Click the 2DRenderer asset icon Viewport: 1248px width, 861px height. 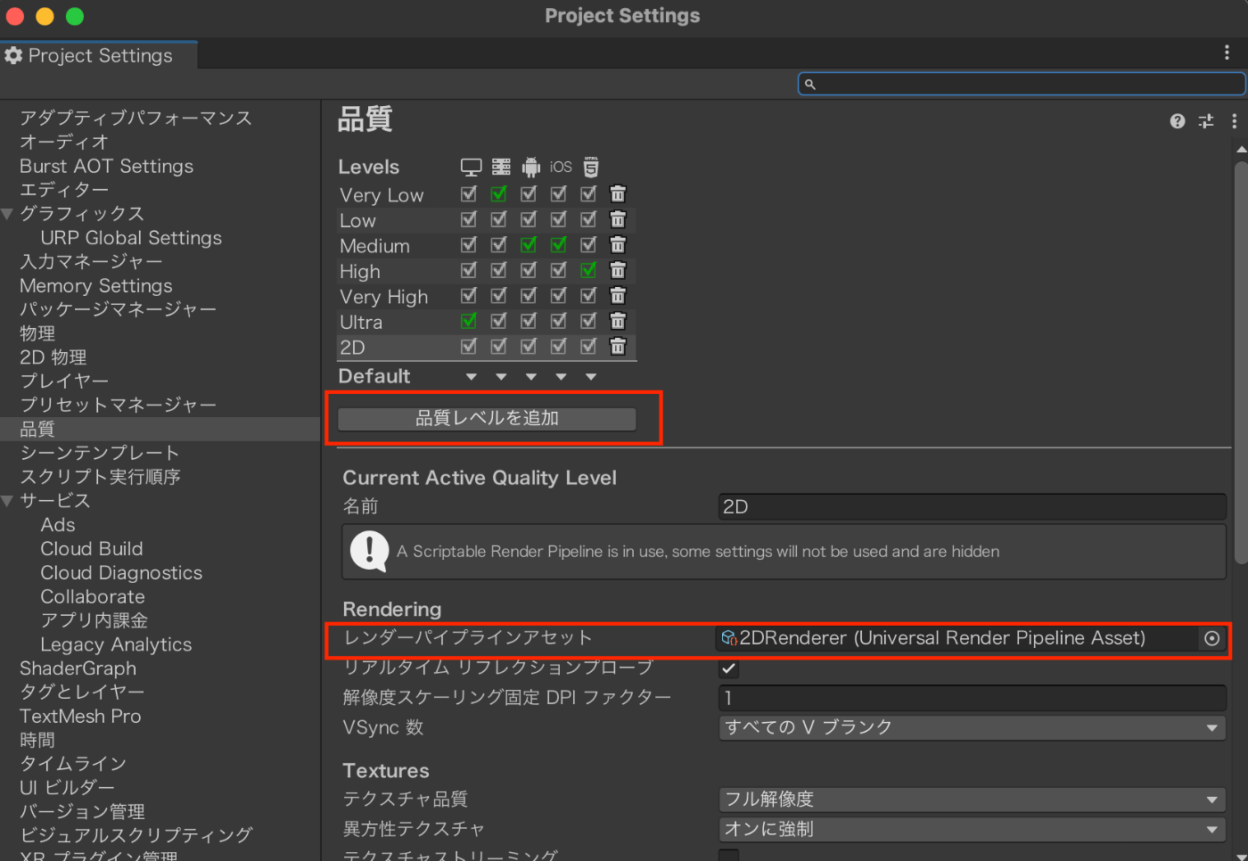729,638
